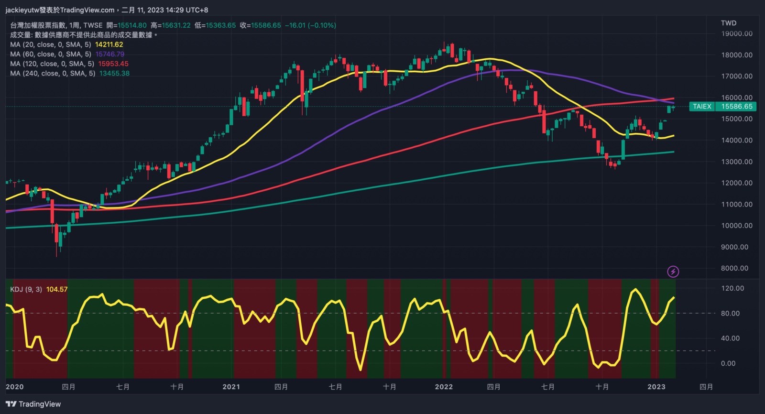The image size is (765, 414).
Task: Click the purple lightning bolt icon
Action: [x=673, y=272]
